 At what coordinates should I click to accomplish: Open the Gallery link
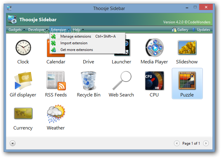(x=180, y=30)
